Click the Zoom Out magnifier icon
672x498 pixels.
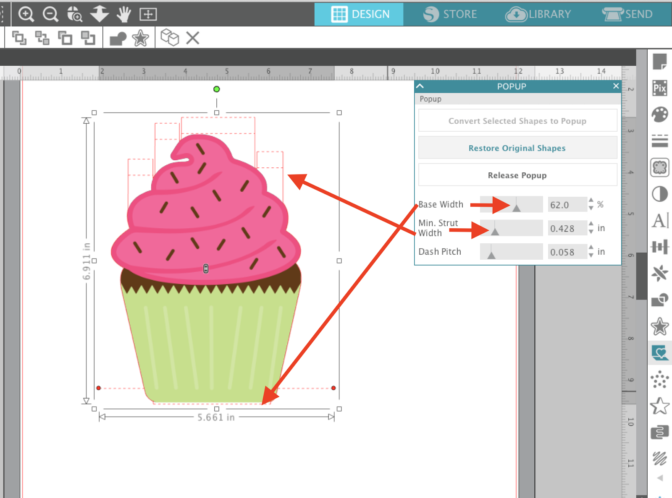click(x=50, y=14)
